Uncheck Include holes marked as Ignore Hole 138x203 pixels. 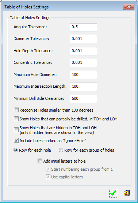[16, 141]
